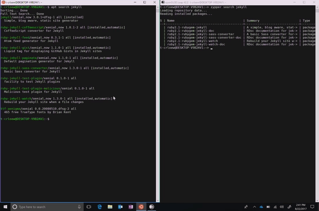Click the openSUSE icon in right title bar
Screen dimensions: 319x211
[x=163, y=2]
